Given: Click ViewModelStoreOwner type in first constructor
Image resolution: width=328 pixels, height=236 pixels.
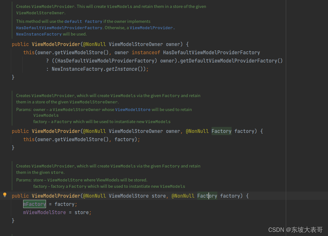Looking at the screenshot, I should click(x=136, y=44).
